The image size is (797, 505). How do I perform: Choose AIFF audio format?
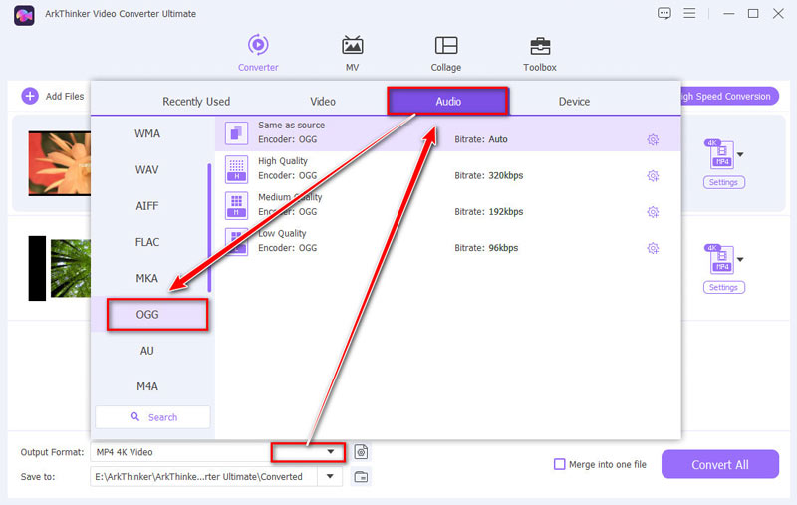click(147, 206)
